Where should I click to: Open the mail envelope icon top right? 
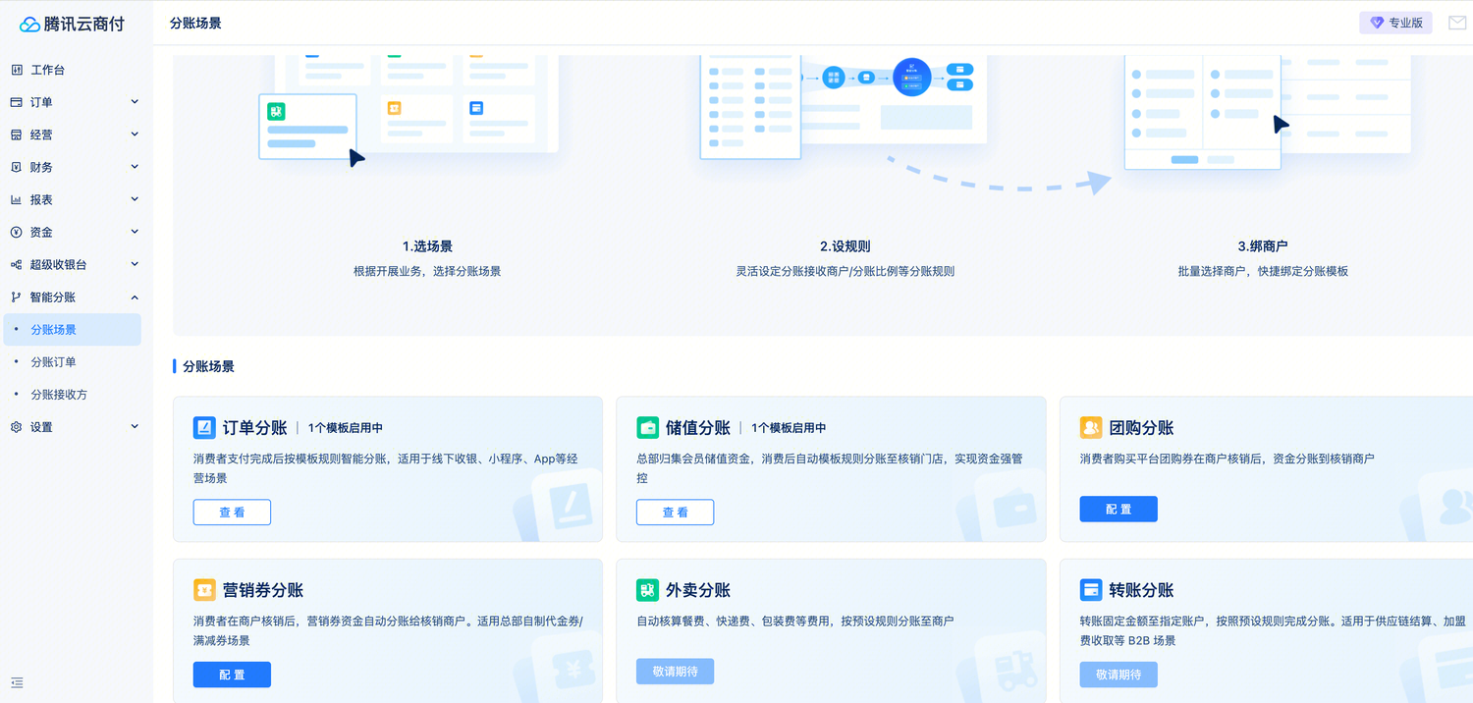pyautogui.click(x=1458, y=22)
